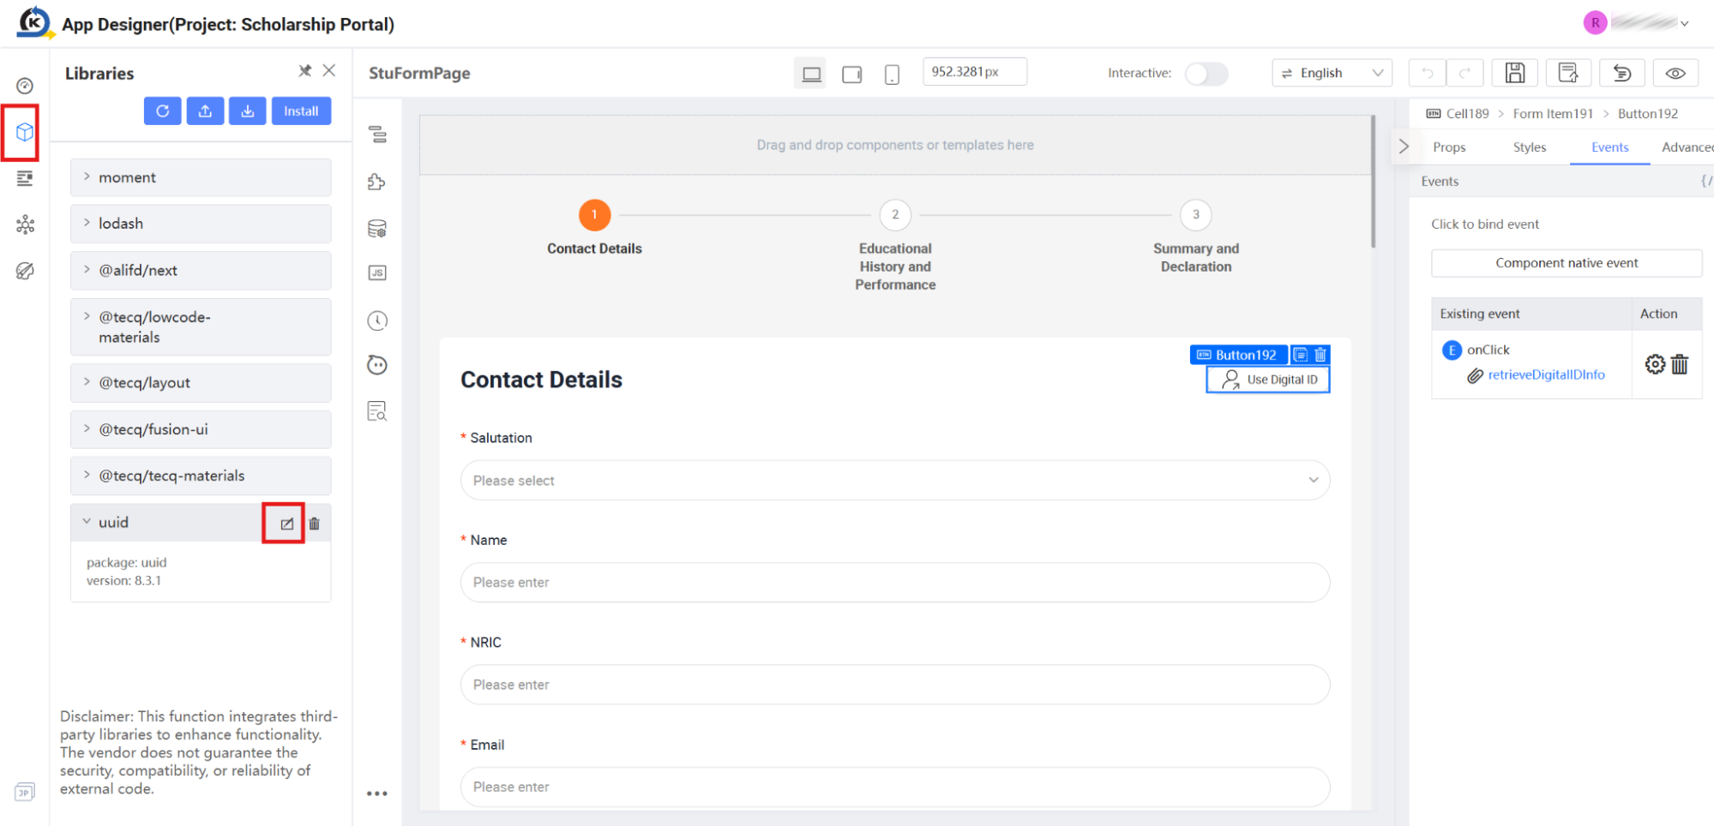Open the Libraries cube icon in sidebar
This screenshot has width=1714, height=826.
coord(24,132)
